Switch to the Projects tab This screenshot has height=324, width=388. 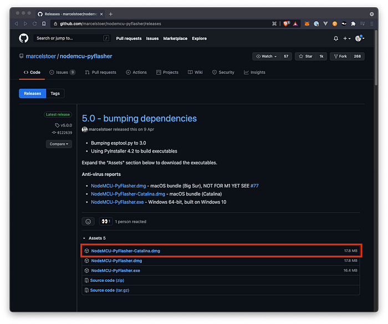pos(167,72)
